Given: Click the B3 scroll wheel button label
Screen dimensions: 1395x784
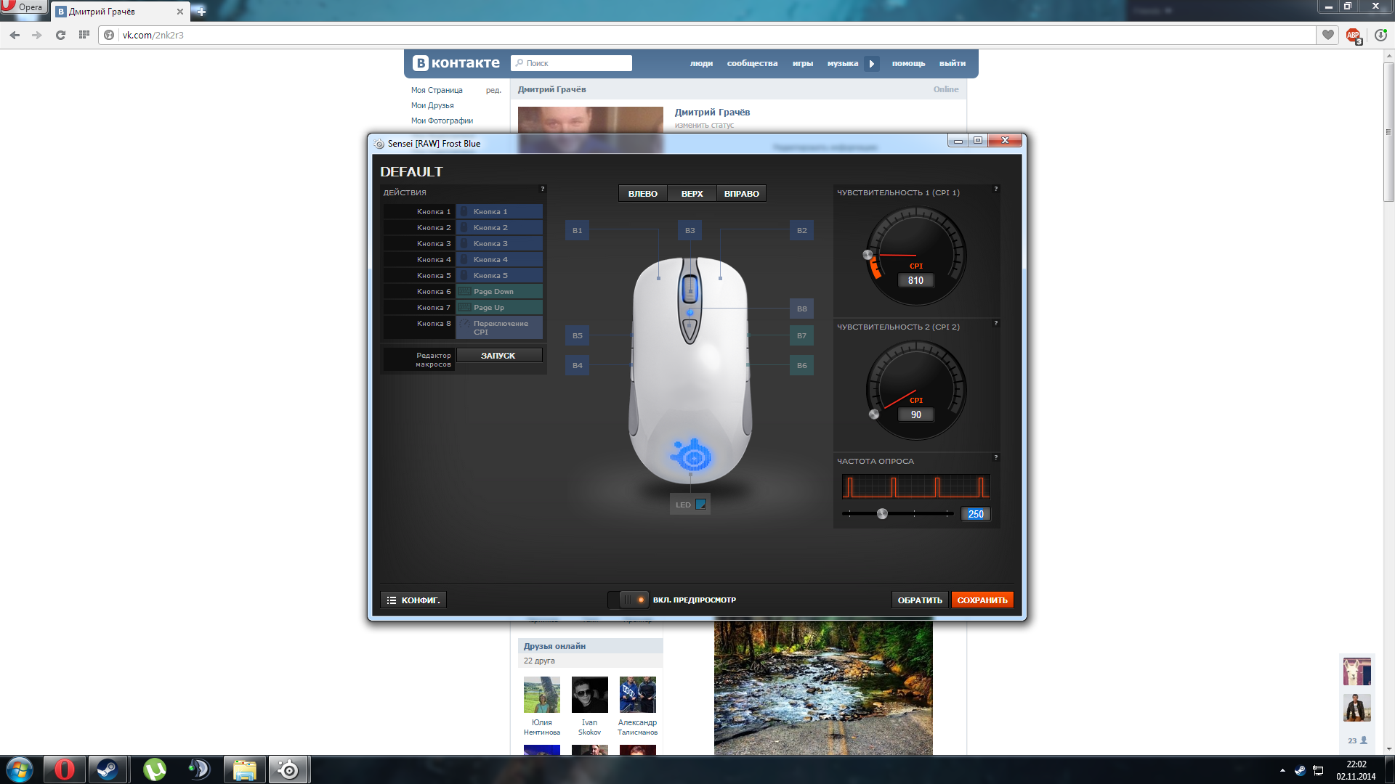Looking at the screenshot, I should coord(690,230).
